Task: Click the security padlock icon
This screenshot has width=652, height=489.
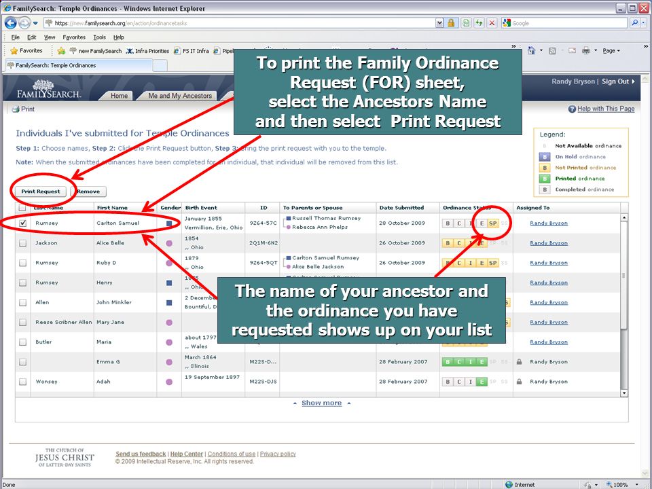Action: pyautogui.click(x=451, y=23)
